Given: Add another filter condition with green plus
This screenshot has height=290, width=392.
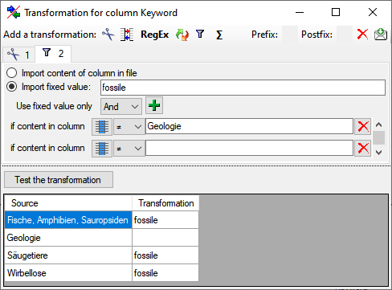Looking at the screenshot, I should tap(154, 105).
